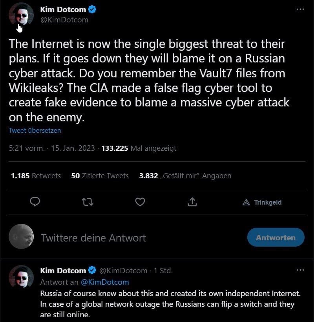
Task: Open the 50 Zitierte Tweets list
Action: (100, 176)
